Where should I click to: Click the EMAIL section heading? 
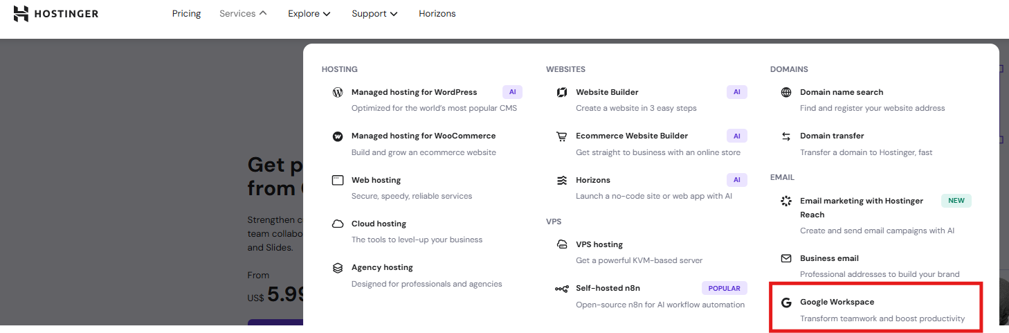782,177
